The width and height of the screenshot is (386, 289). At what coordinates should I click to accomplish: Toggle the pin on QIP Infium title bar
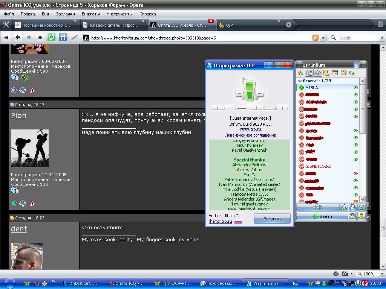tap(356, 65)
